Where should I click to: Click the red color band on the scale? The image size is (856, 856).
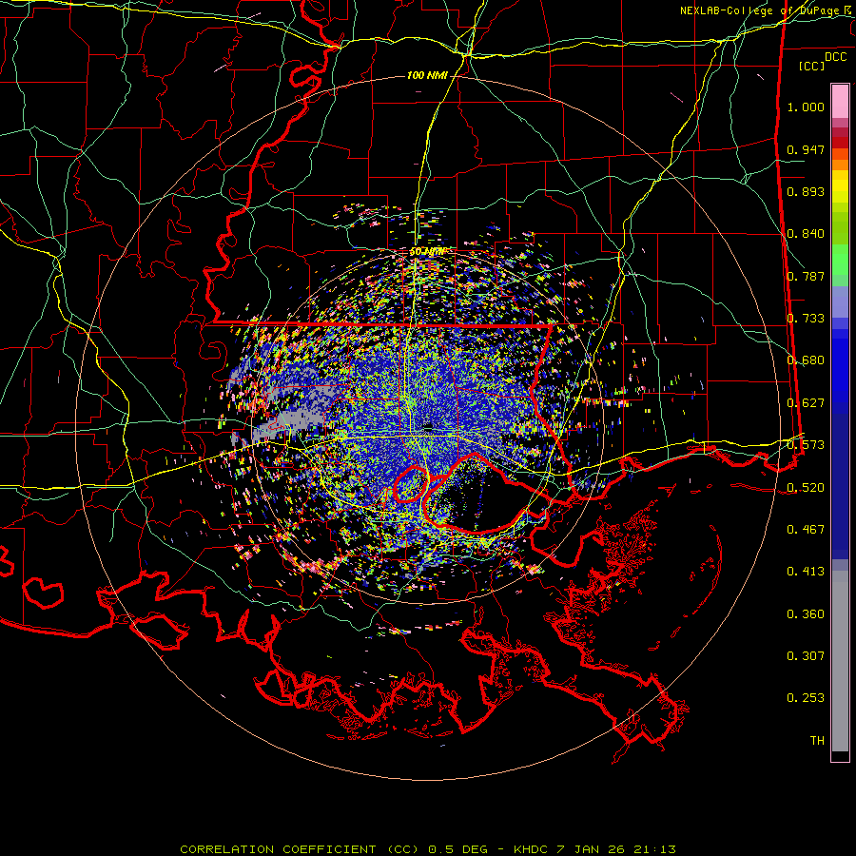840,143
